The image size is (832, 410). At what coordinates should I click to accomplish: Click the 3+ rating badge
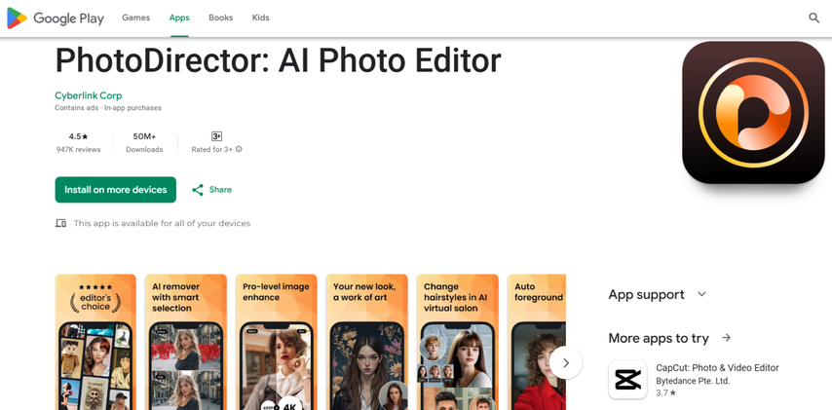point(216,136)
